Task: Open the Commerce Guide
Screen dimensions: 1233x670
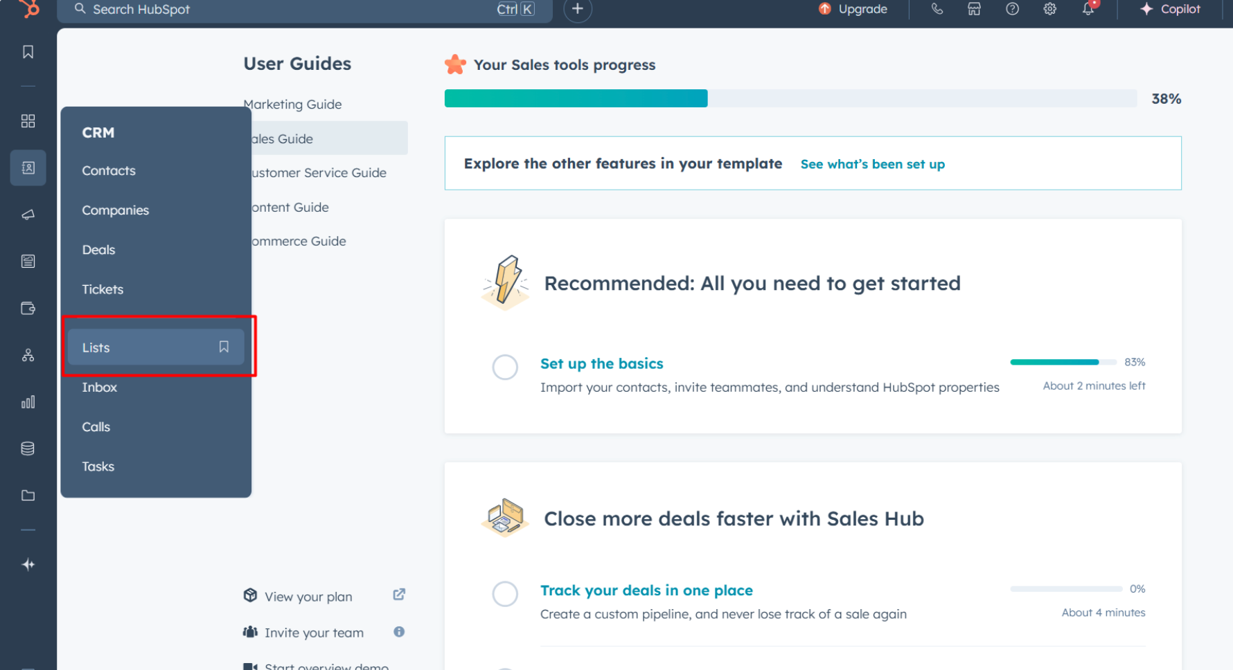Action: coord(299,241)
